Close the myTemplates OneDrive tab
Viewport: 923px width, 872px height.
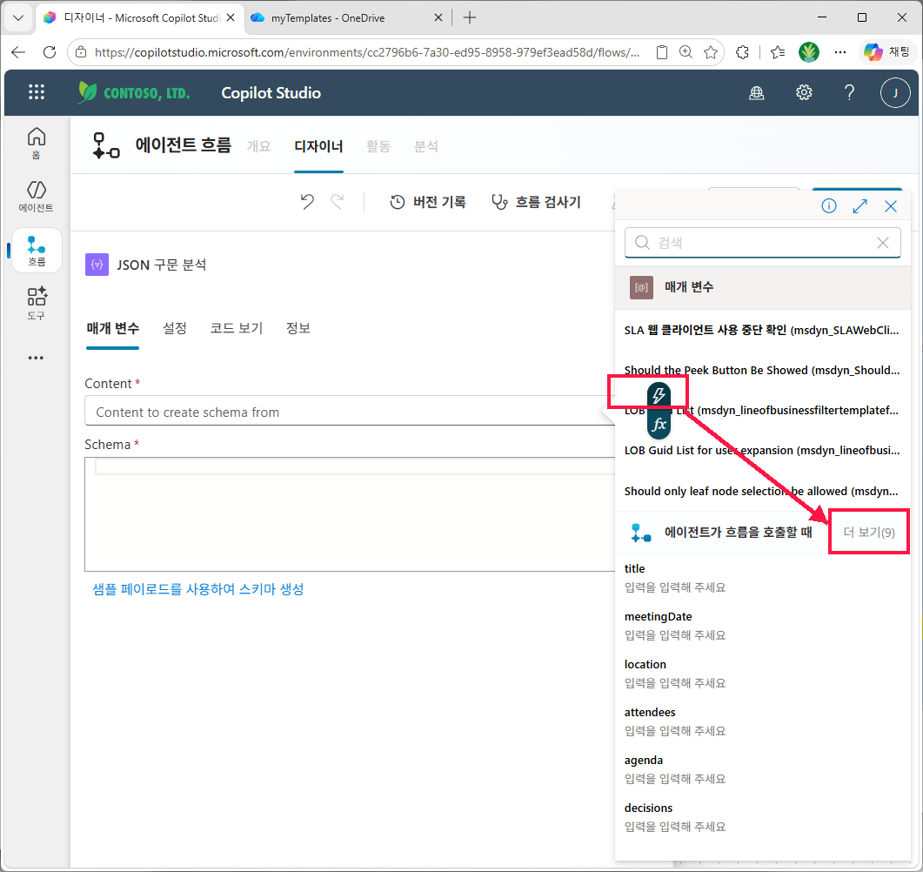point(438,17)
